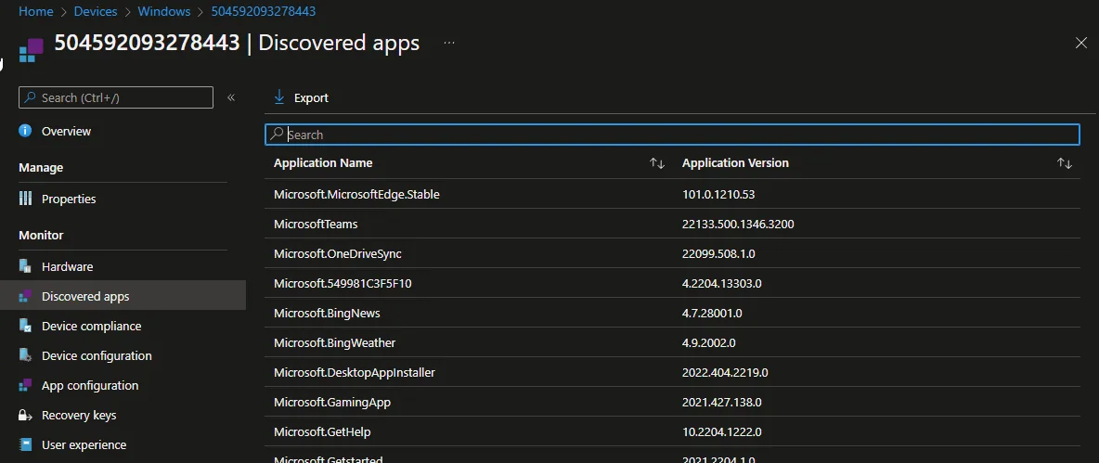Click the Device configuration icon

pyautogui.click(x=25, y=355)
